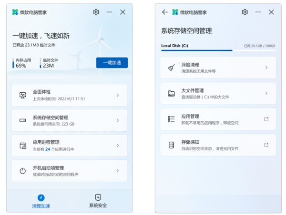The image size is (286, 215).
Task: Open 大文件管理 via its chevron
Action: pyautogui.click(x=266, y=93)
